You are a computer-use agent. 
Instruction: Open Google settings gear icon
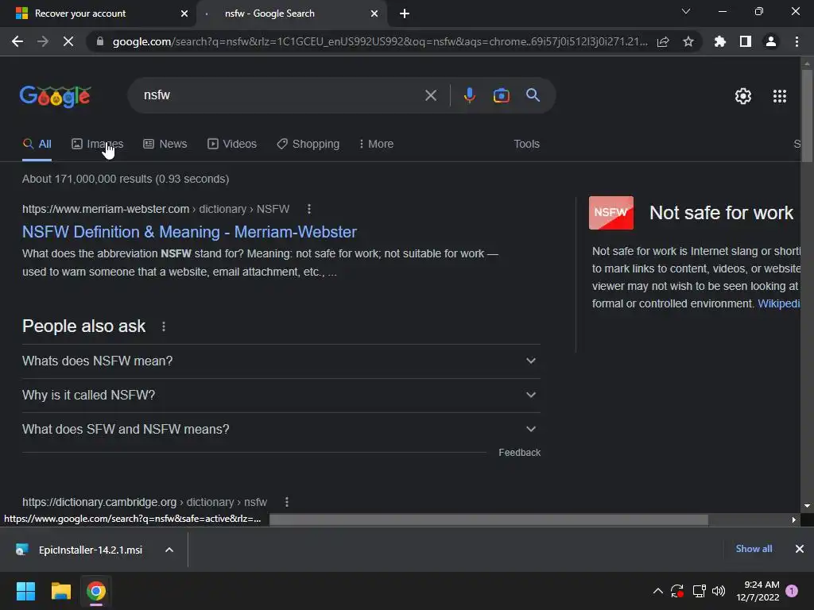coord(743,96)
